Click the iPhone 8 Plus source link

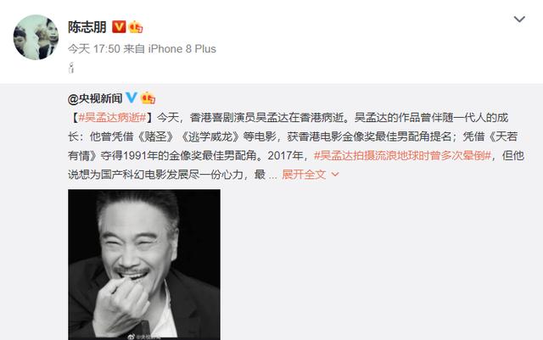click(182, 49)
